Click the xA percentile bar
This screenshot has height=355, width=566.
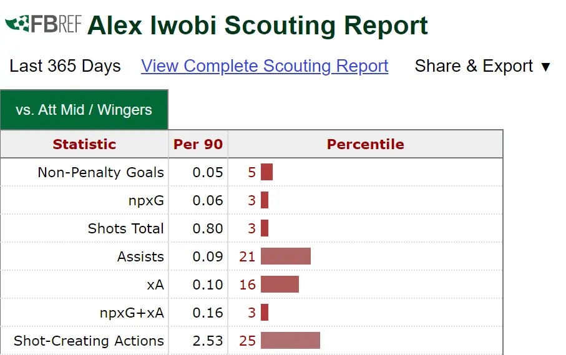pos(280,284)
